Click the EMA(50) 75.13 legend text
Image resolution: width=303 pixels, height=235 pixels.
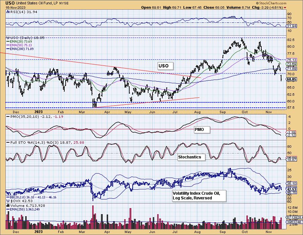coord(21,45)
